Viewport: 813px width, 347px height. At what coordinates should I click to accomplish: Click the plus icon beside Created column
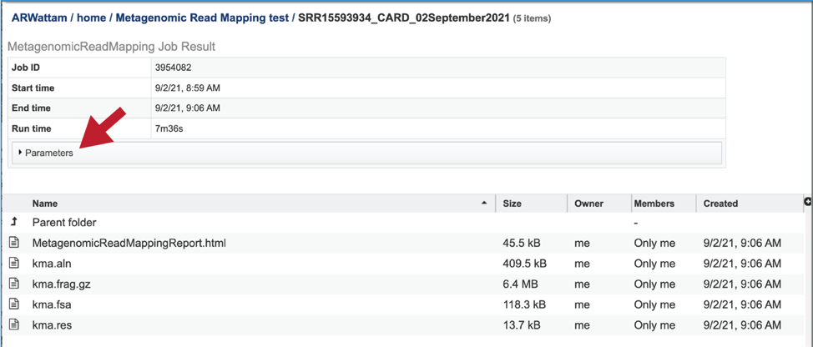808,202
